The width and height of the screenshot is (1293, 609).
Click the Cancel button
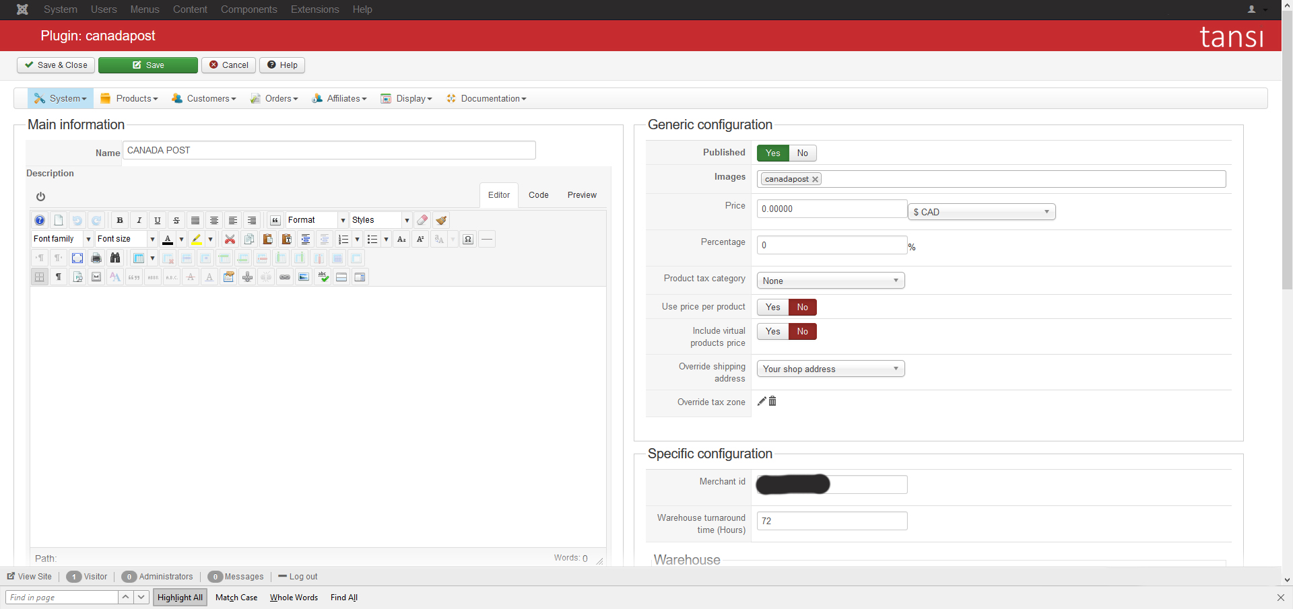pyautogui.click(x=228, y=65)
